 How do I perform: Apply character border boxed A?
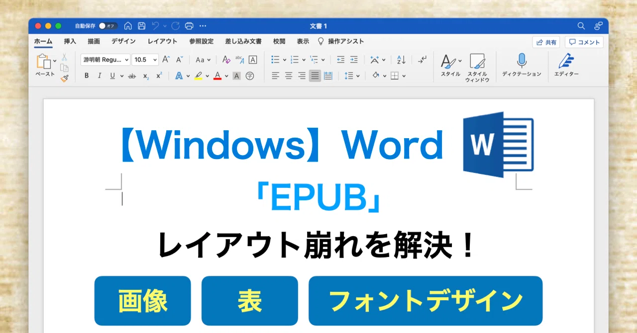click(x=253, y=60)
